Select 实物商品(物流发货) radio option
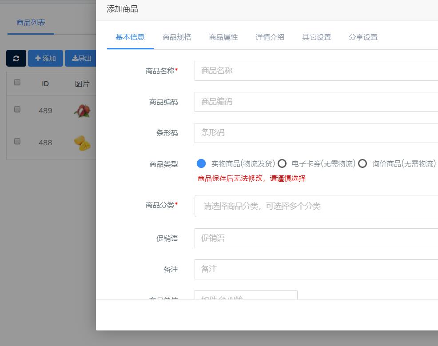Screen dimensions: 438x346 coord(201,163)
